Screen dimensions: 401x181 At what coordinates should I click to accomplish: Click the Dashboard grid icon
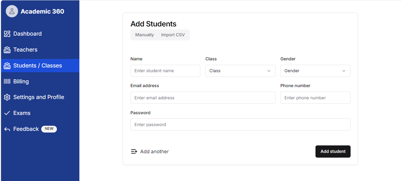pyautogui.click(x=7, y=34)
